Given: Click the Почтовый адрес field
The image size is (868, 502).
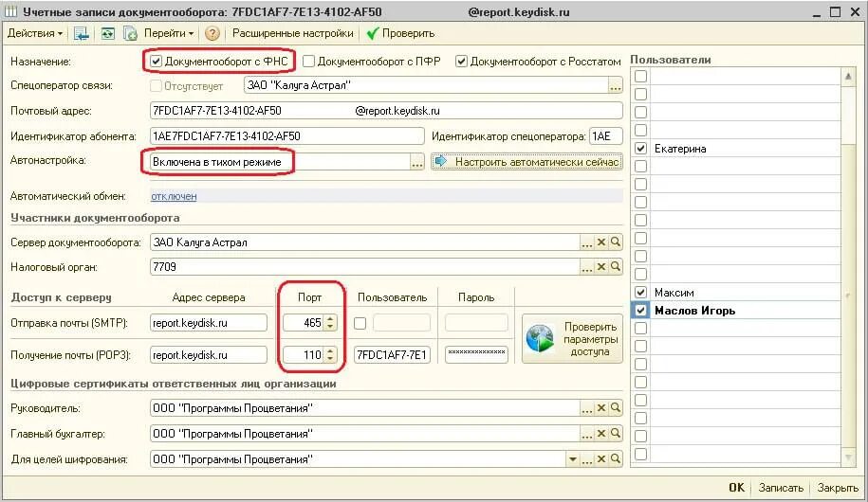Looking at the screenshot, I should [386, 111].
